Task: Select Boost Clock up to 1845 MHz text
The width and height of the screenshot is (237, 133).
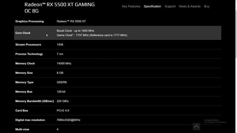Action: (76, 31)
